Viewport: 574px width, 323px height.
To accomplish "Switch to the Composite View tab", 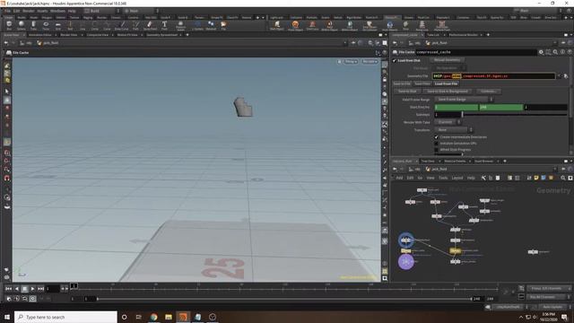I will click(98, 35).
